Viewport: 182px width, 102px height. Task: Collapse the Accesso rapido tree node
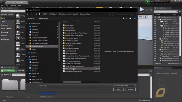click(x=27, y=24)
